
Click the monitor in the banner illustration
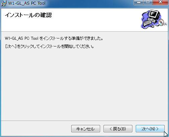coord(155,14)
